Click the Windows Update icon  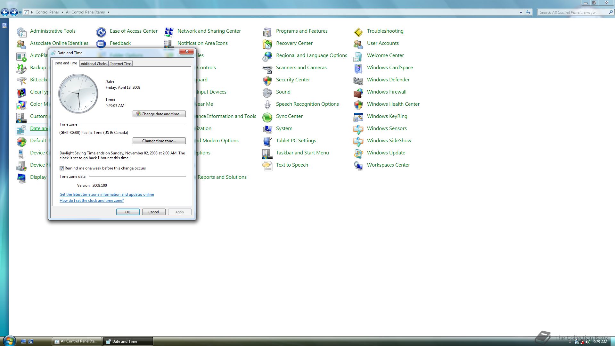pyautogui.click(x=358, y=153)
